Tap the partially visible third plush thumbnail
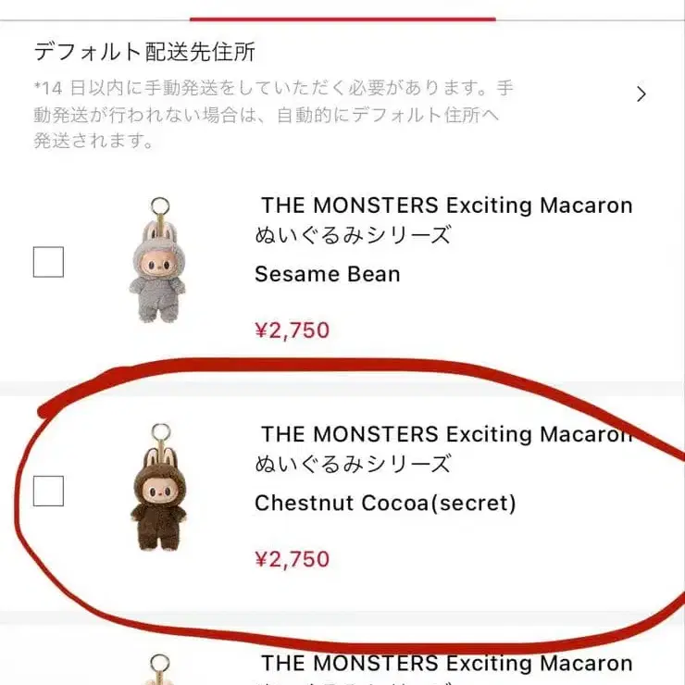Screen dimensions: 685x685 click(x=159, y=669)
